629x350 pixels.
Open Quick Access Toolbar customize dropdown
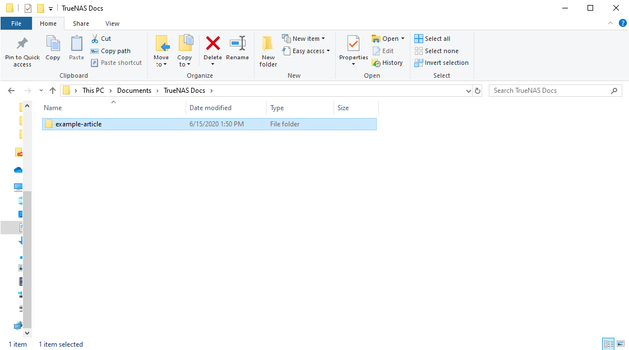[50, 8]
